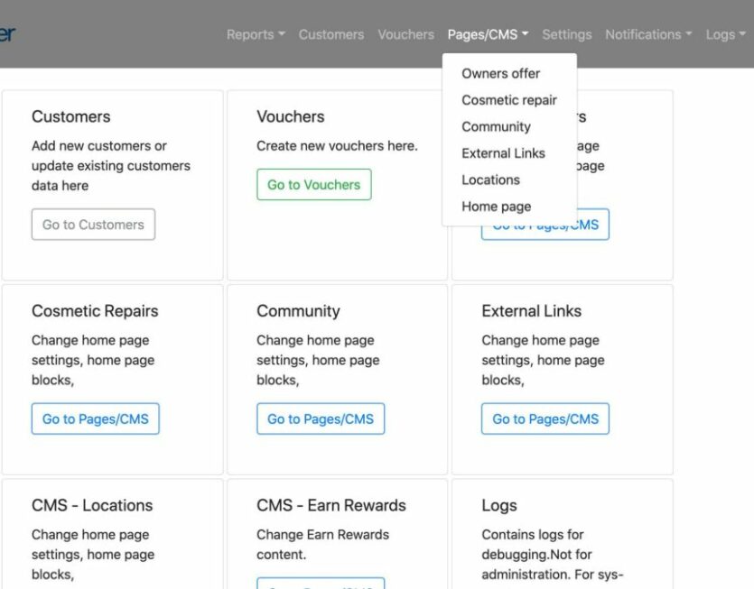Click Go to Pages/CMS under Cosmetic Repairs

96,419
